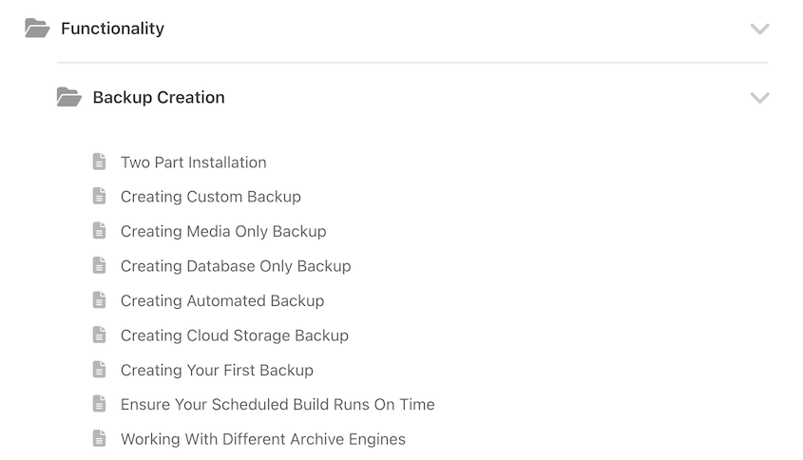Click document icon beside Creating Cloud Storage Backup
Viewport: 803px width, 460px height.
click(x=100, y=335)
